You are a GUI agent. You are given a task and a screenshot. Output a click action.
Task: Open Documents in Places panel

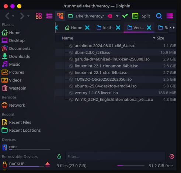tap(16, 48)
